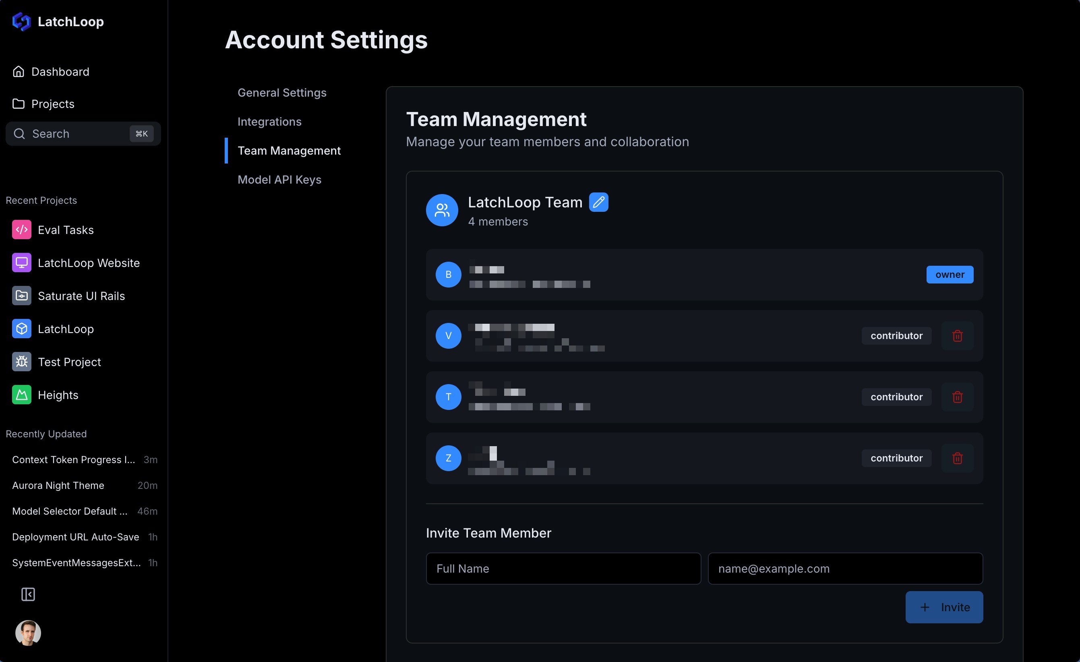Open Projects in sidebar
This screenshot has width=1080, height=662.
[53, 104]
